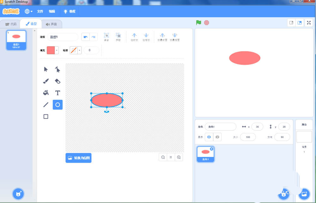Screen dimensions: 316x203
Task: Open the 文件 (File) menu
Action: 40,11
